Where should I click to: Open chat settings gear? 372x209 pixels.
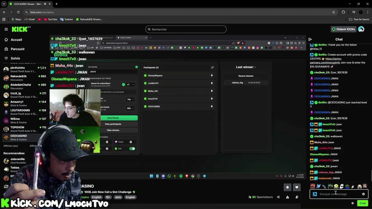[353, 203]
